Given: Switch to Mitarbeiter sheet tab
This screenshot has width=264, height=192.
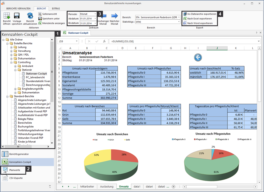Looking at the screenshot, I should [87, 186].
